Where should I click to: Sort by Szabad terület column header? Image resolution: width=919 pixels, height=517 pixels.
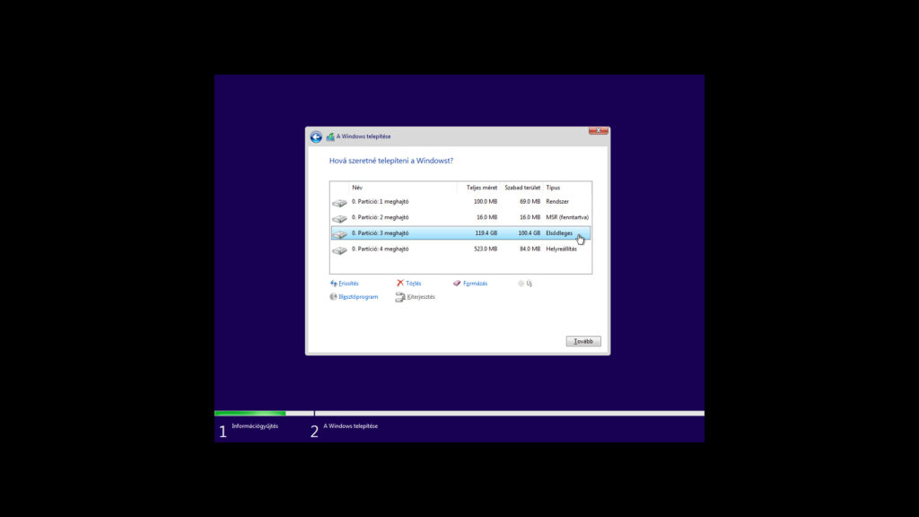pos(522,188)
